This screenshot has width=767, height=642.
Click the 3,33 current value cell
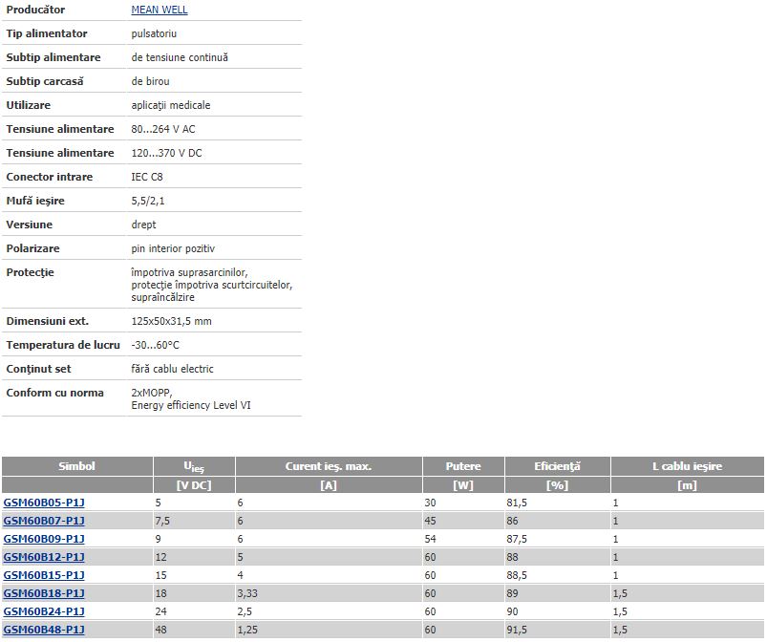248,593
